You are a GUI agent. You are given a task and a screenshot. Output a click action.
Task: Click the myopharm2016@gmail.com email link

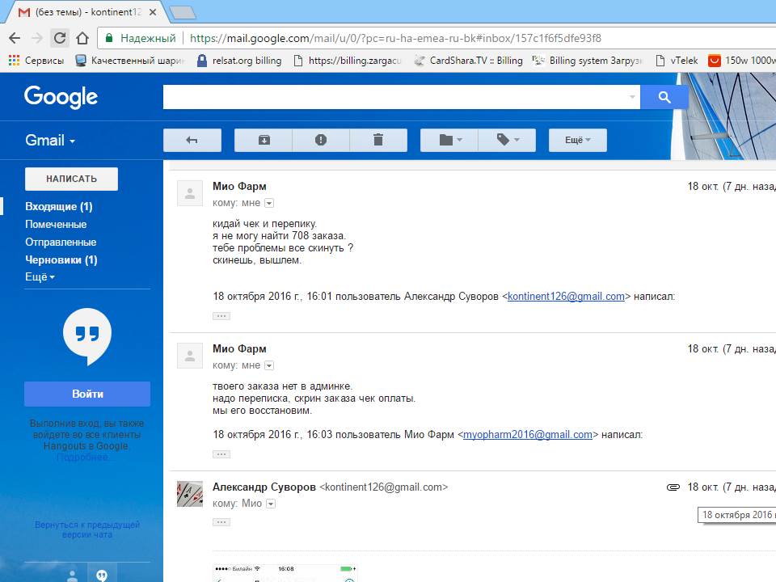click(527, 434)
